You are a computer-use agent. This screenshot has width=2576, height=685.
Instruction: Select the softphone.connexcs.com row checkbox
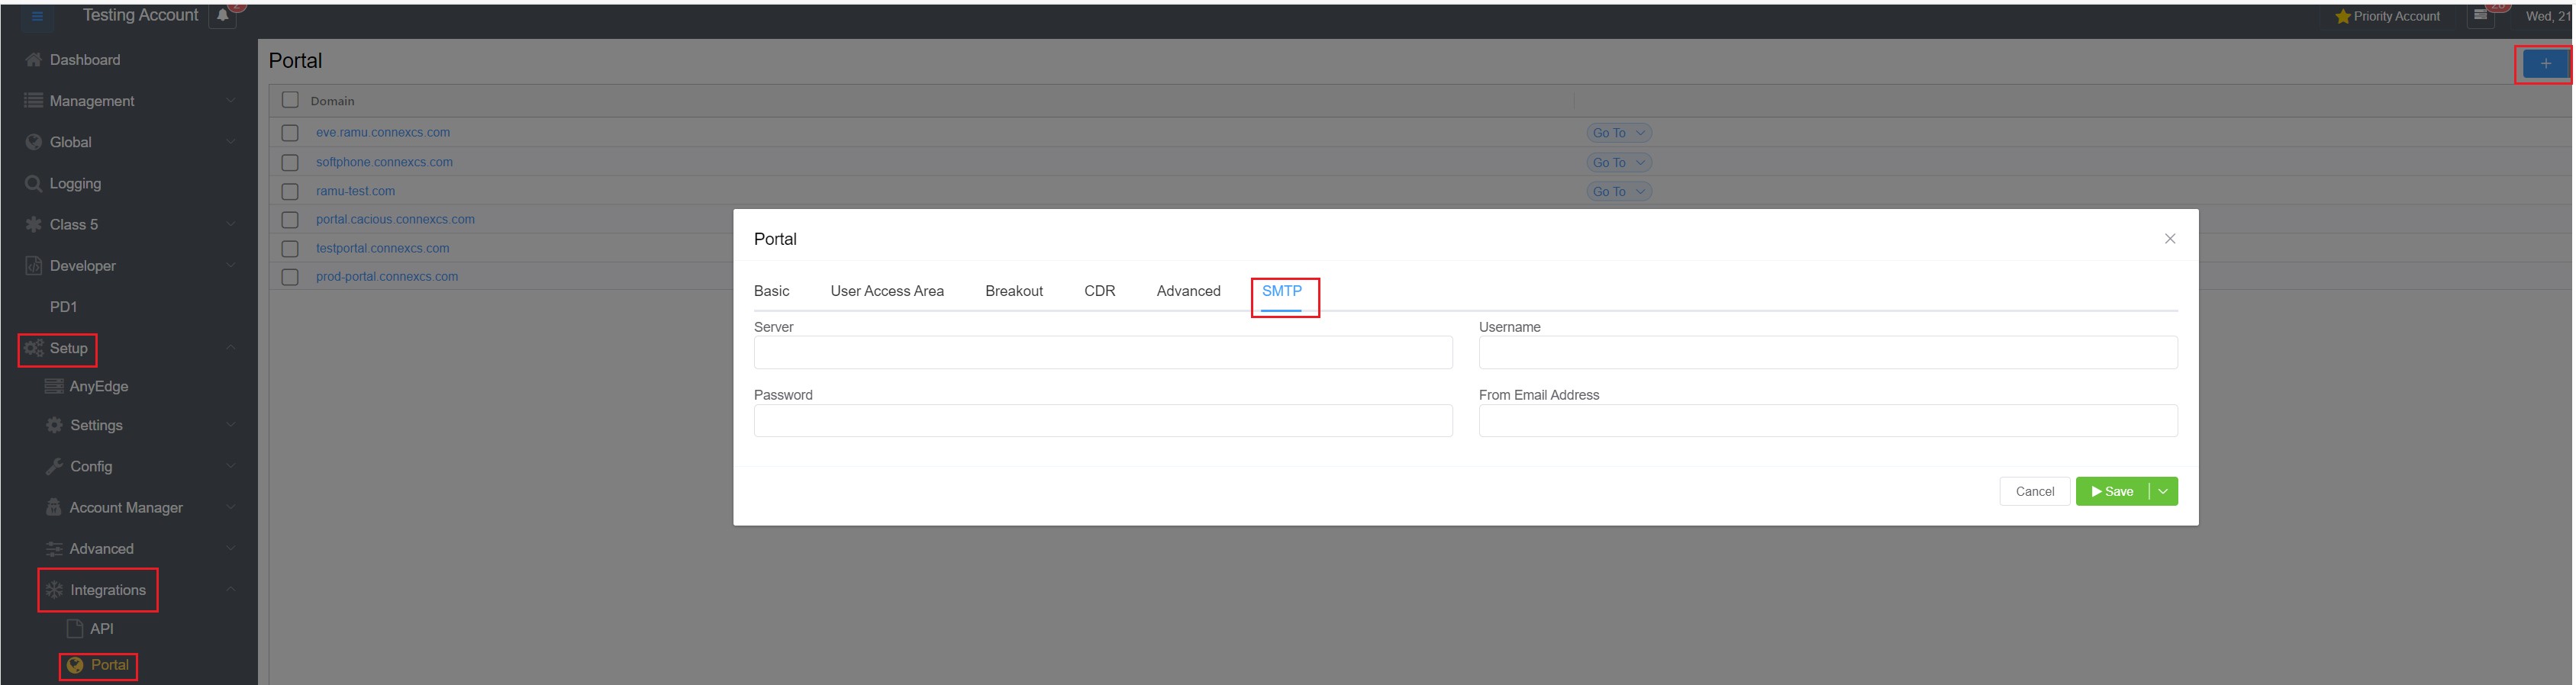tap(290, 162)
